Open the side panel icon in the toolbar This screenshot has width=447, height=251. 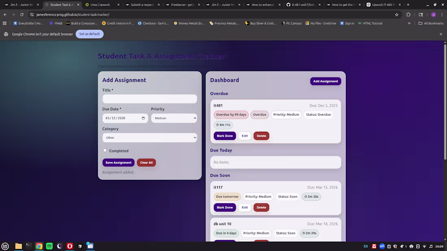pyautogui.click(x=421, y=14)
